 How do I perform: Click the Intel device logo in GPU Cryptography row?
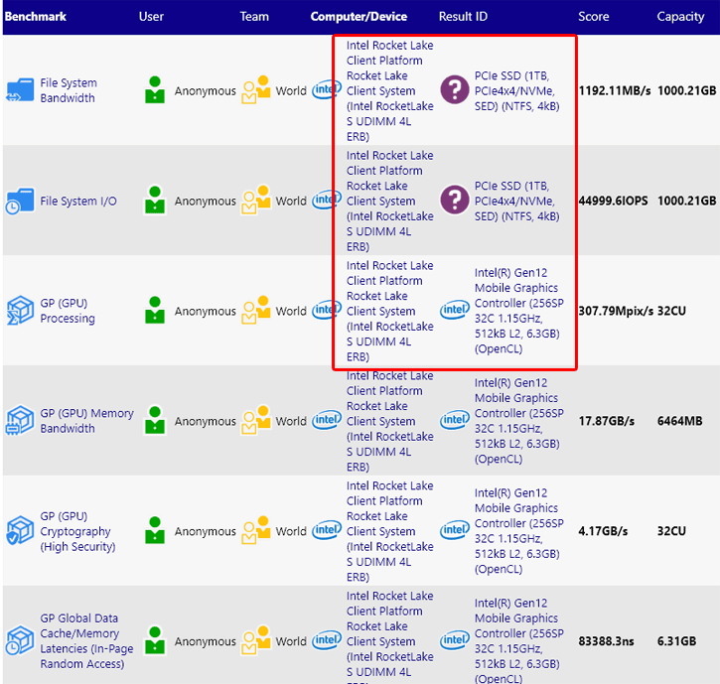pos(327,531)
